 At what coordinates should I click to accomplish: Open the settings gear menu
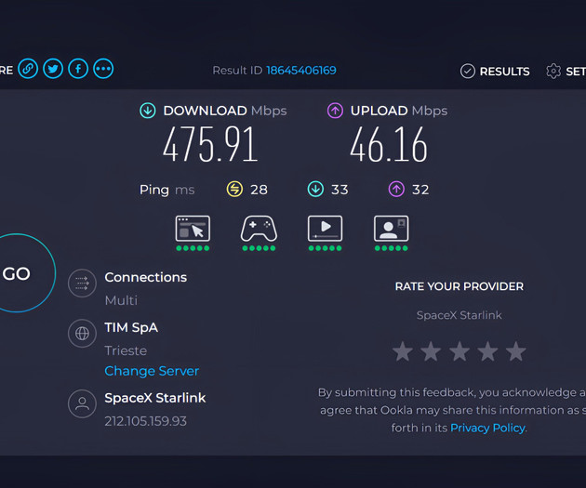pos(553,71)
